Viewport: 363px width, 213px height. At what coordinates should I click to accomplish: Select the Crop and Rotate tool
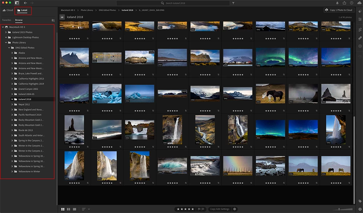point(360,30)
